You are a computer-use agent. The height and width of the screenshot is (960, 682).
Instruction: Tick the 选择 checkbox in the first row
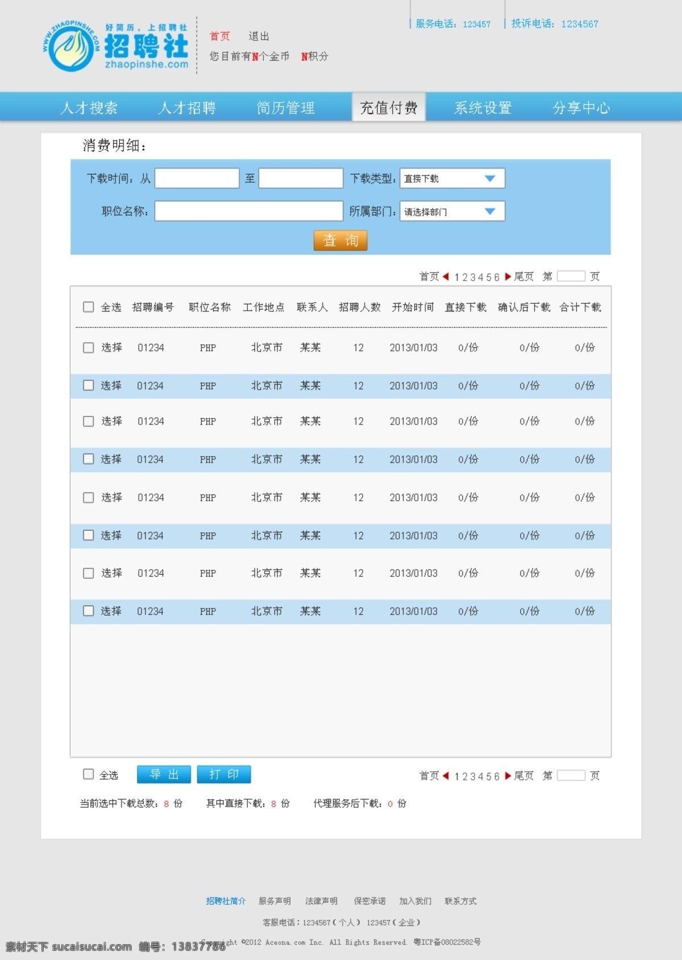point(88,347)
